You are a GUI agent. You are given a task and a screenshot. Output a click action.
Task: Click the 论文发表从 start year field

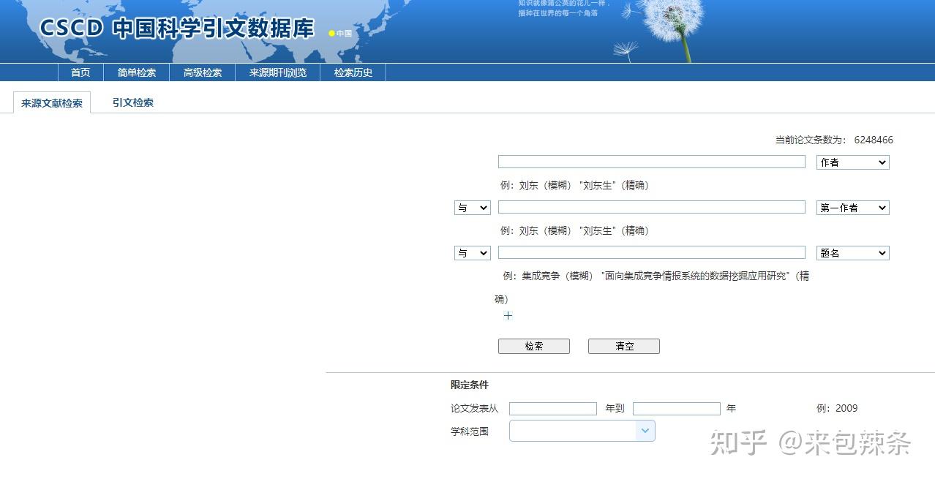tap(552, 408)
